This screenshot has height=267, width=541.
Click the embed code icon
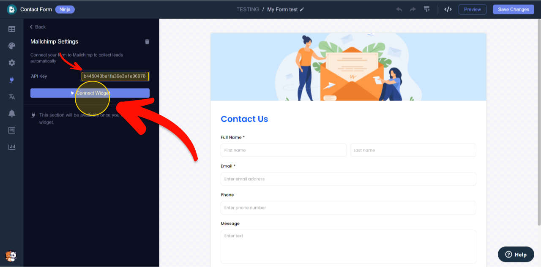pyautogui.click(x=448, y=9)
